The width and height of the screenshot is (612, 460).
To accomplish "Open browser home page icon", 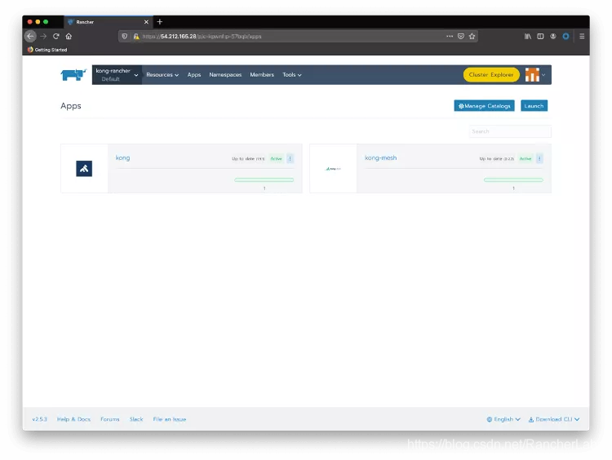I will (69, 36).
